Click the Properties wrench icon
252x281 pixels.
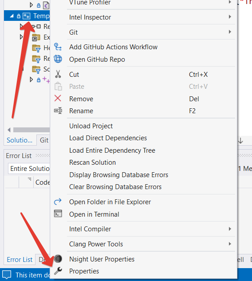[58, 271]
